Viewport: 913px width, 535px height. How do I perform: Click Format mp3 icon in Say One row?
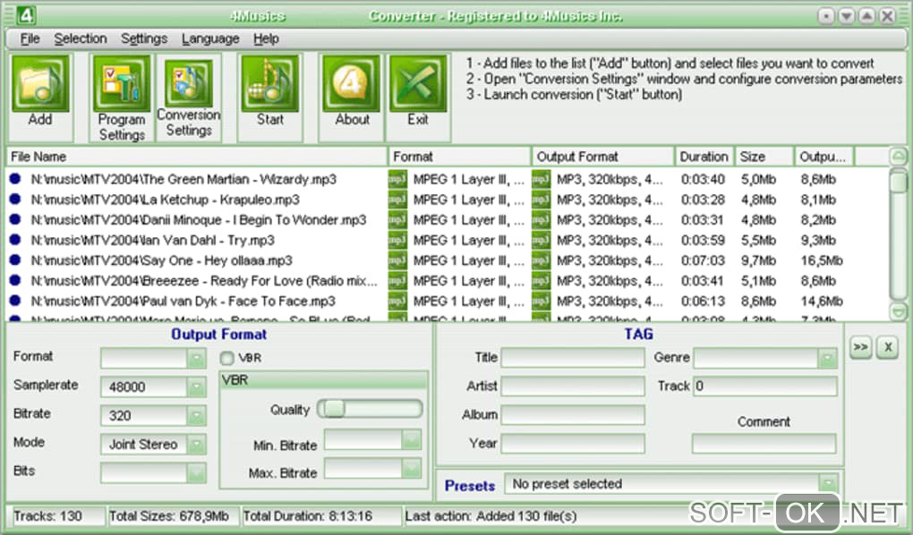coord(397,260)
